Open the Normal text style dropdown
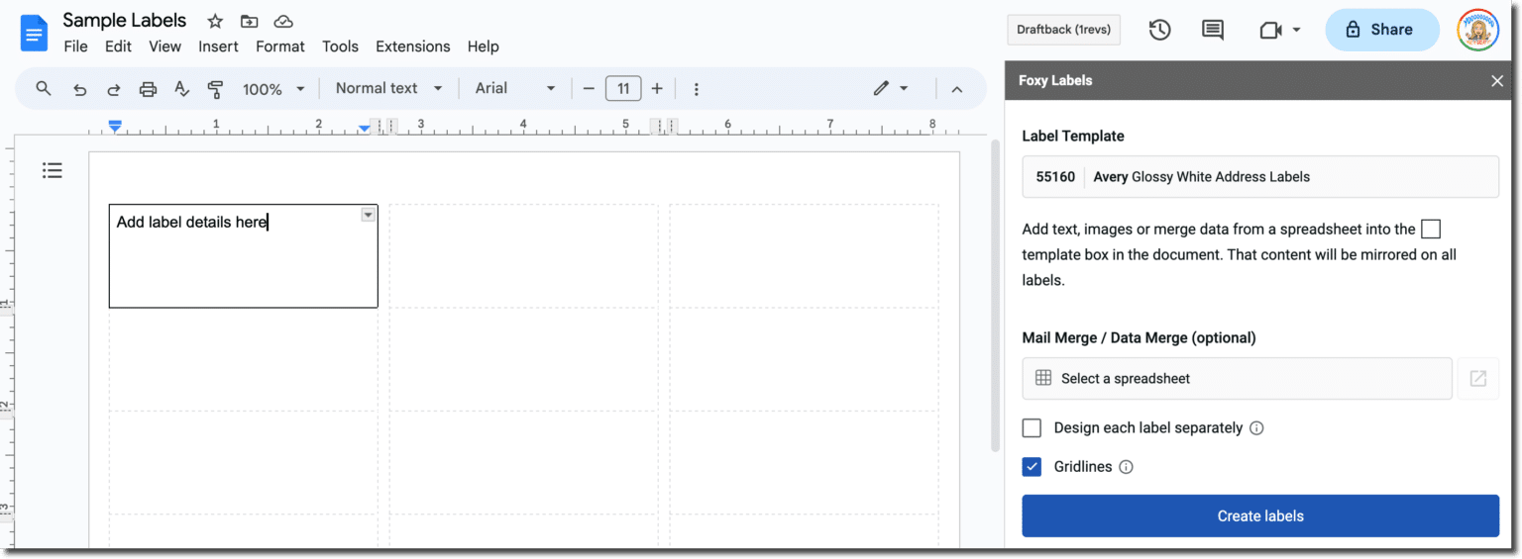The width and height of the screenshot is (1522, 559). pos(388,88)
